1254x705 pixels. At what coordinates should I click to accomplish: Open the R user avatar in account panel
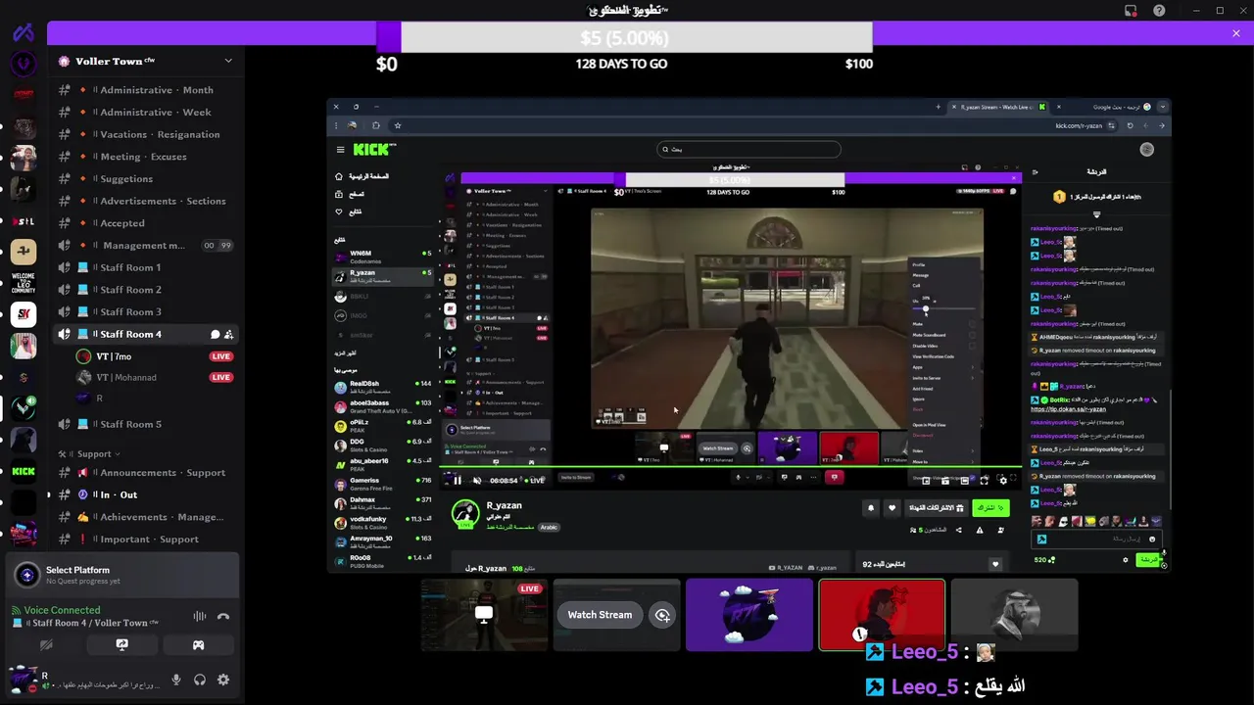point(23,680)
